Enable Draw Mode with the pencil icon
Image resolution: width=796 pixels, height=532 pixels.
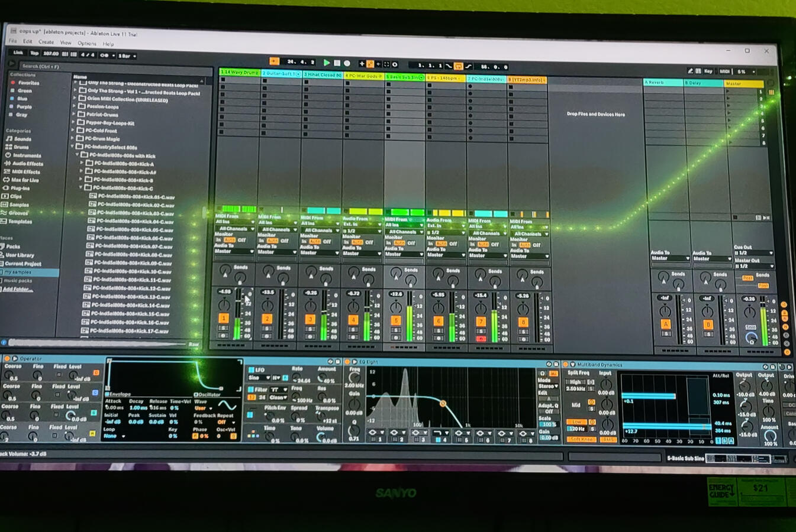(690, 71)
